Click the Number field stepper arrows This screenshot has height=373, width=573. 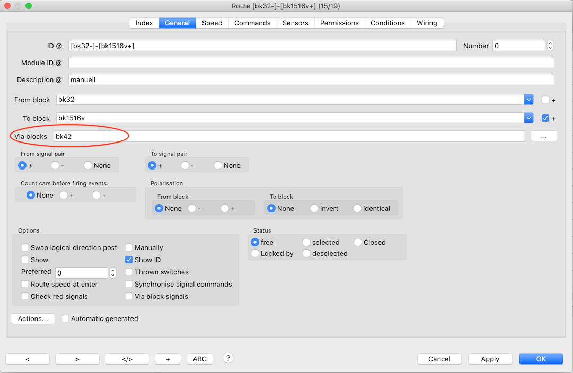point(550,46)
